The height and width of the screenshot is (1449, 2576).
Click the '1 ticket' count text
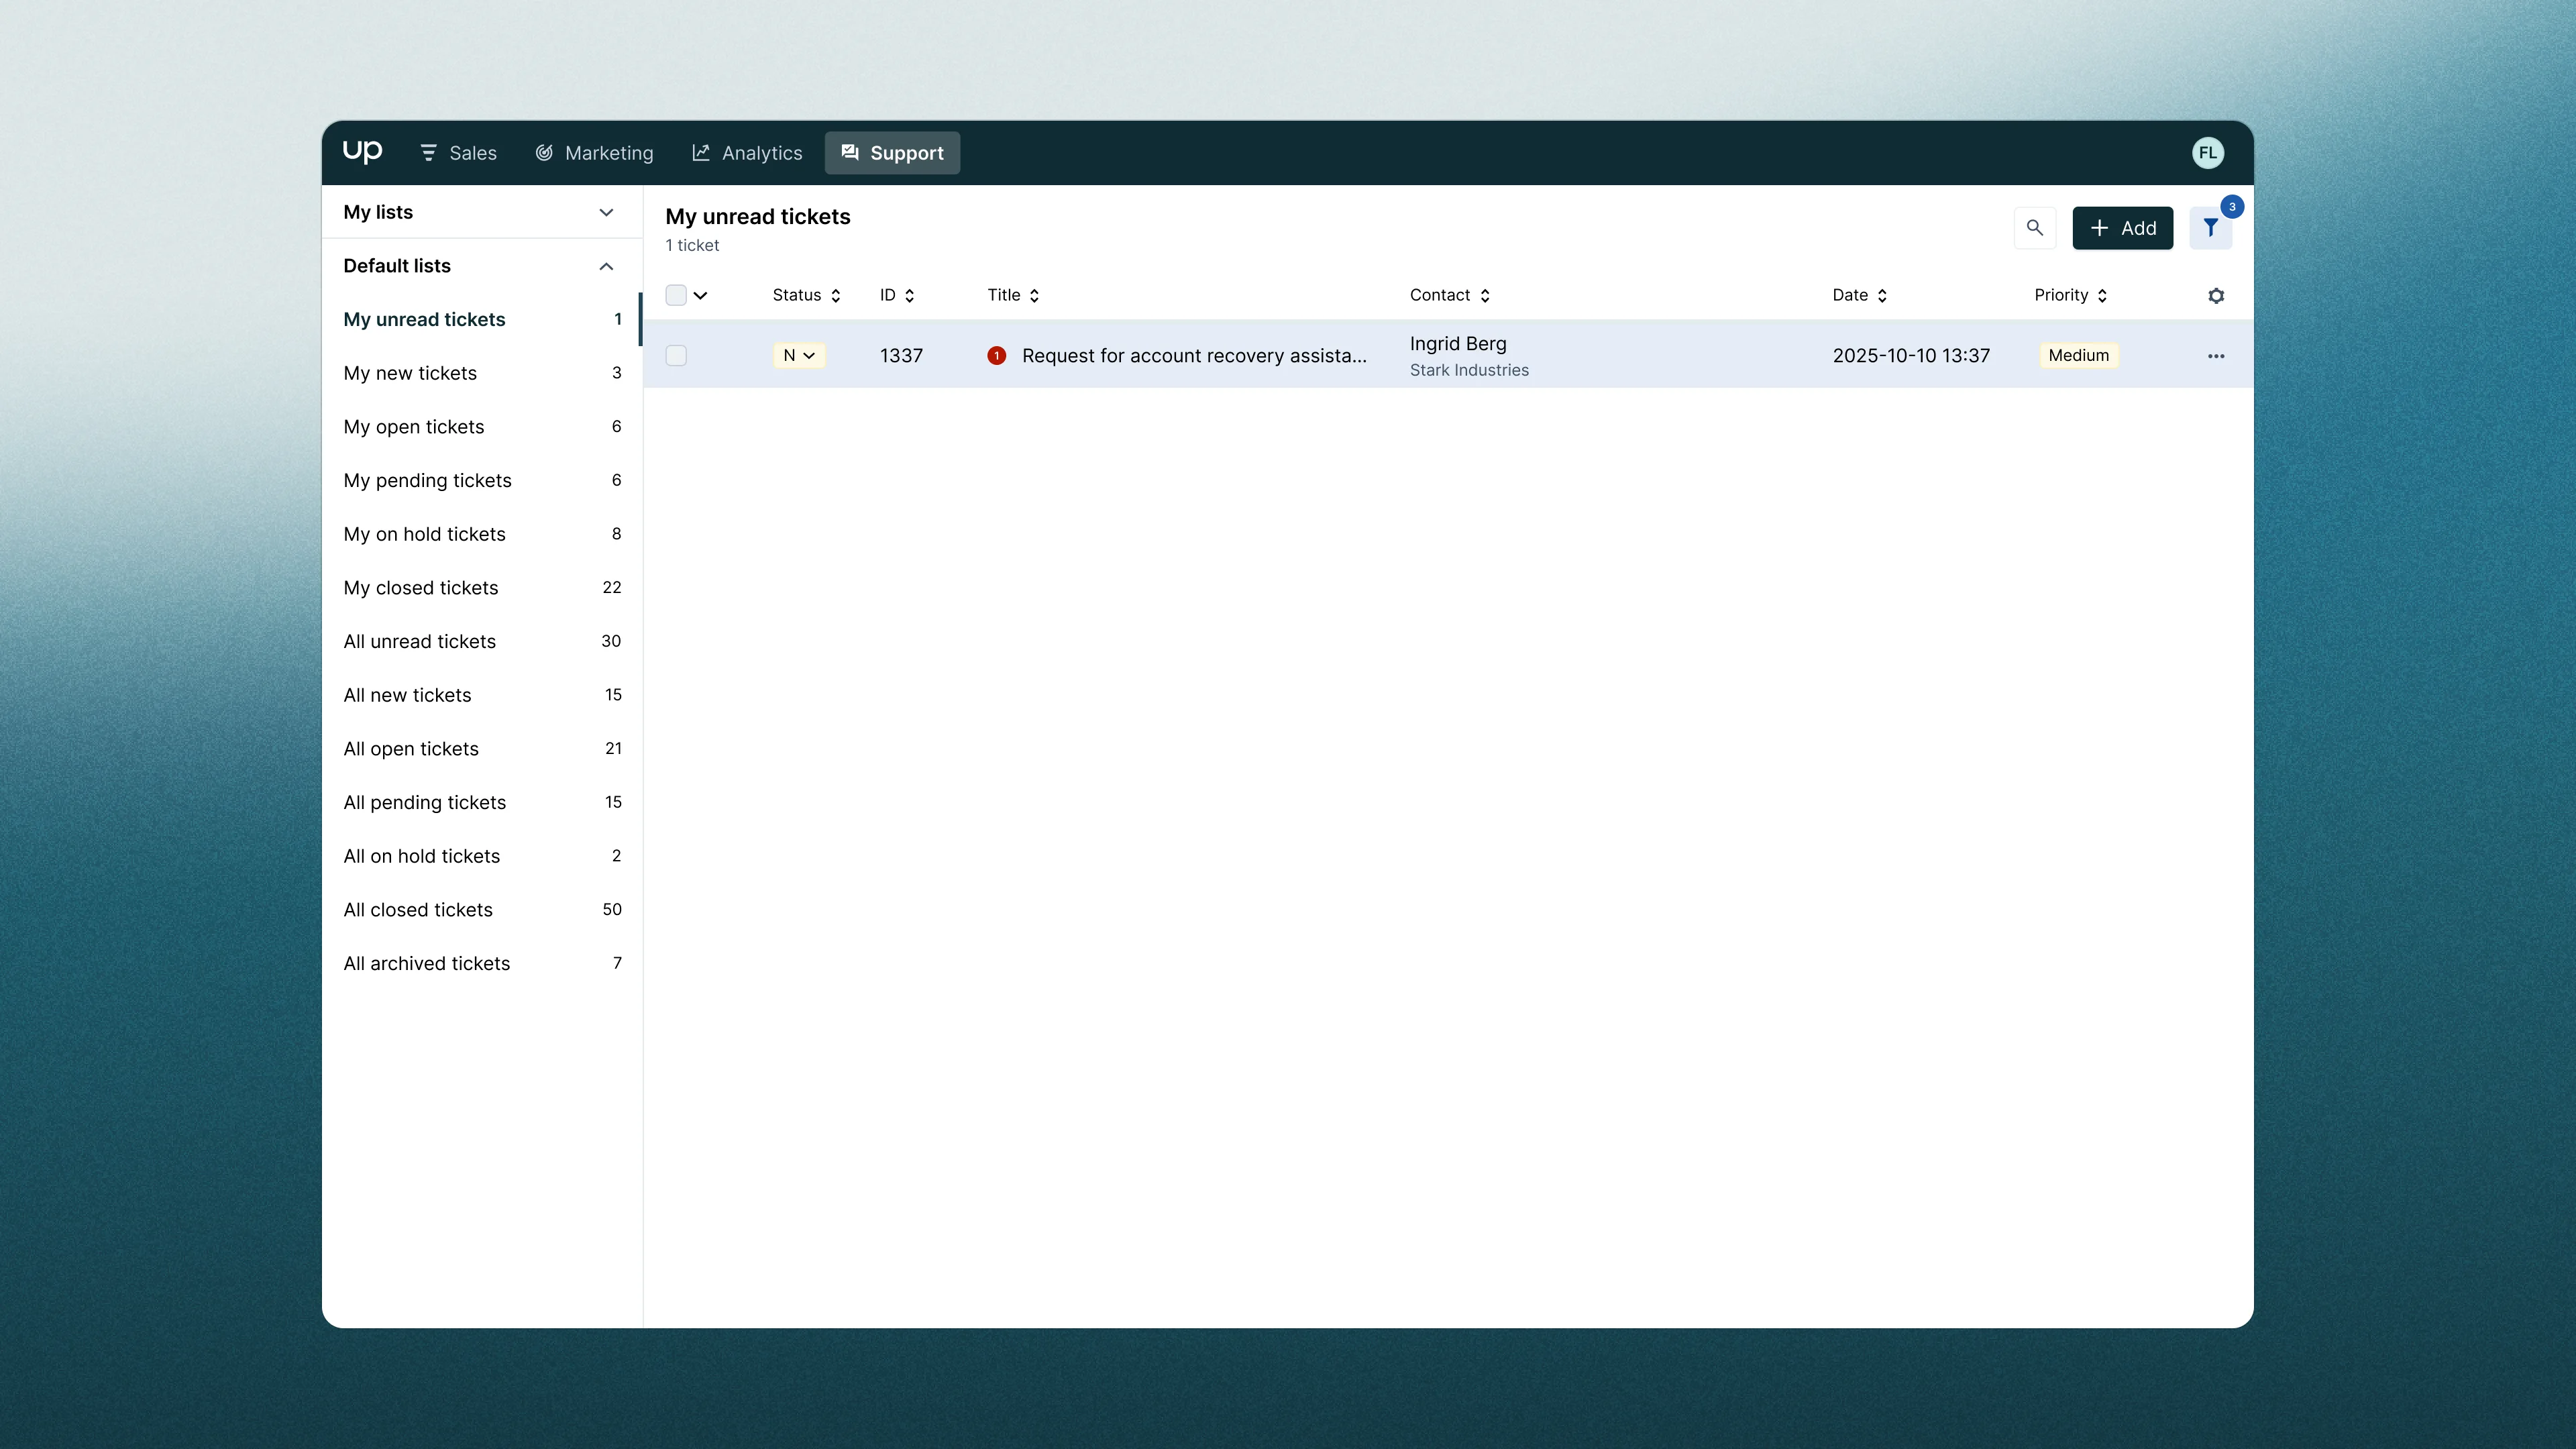tap(692, 246)
